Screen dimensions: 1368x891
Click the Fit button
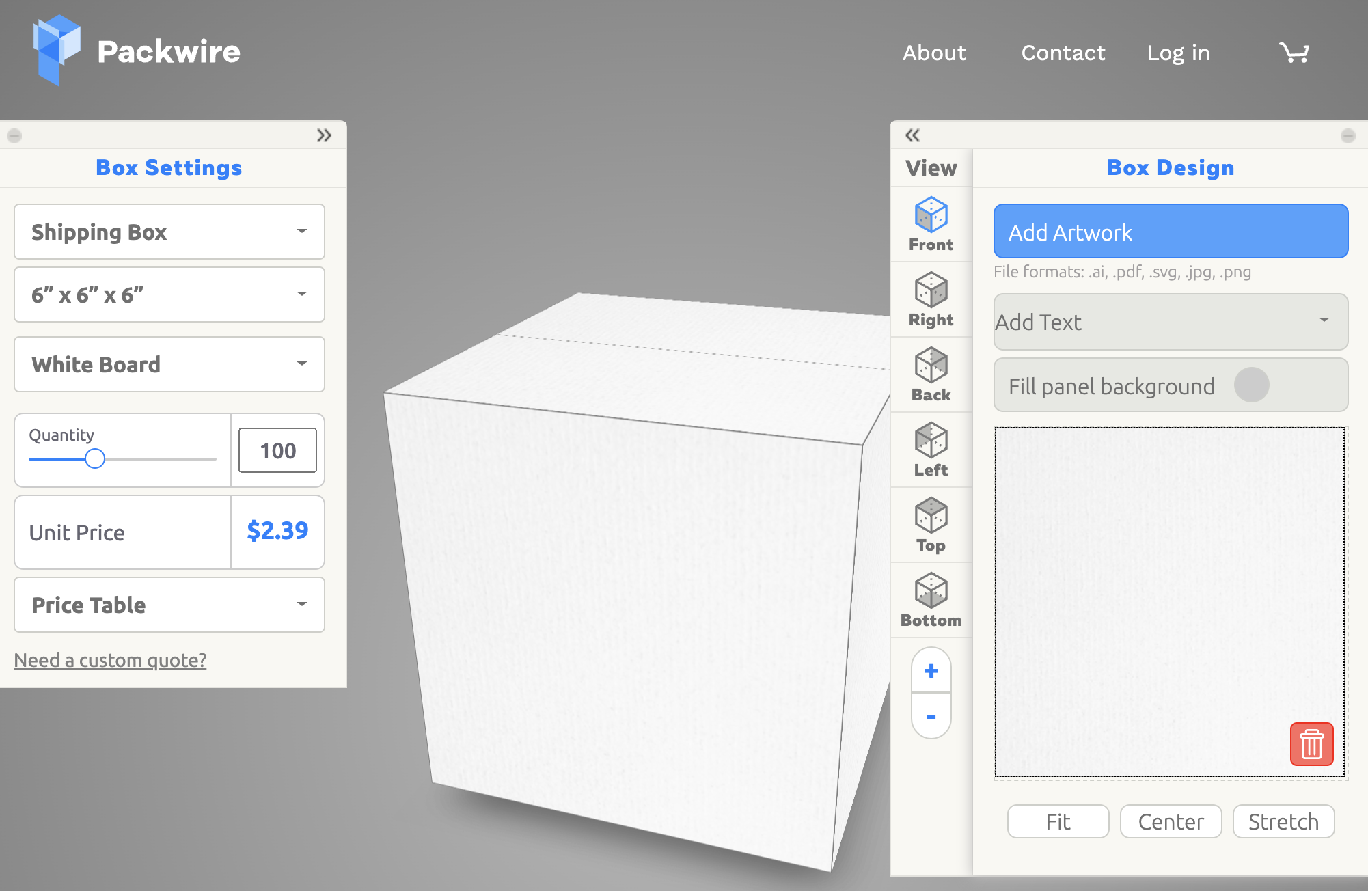1058,821
